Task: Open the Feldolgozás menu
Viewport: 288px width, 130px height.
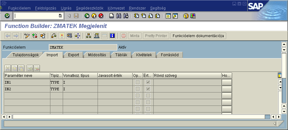Action: tap(46, 8)
